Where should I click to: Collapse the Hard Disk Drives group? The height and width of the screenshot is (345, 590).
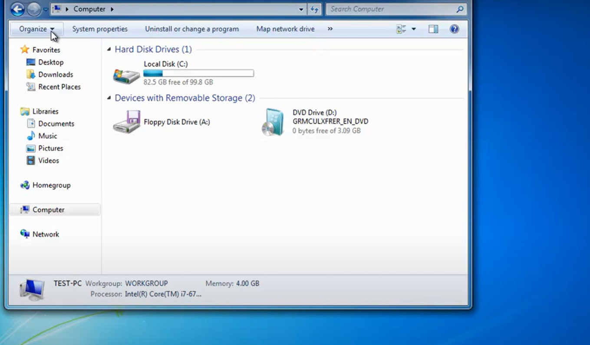109,49
